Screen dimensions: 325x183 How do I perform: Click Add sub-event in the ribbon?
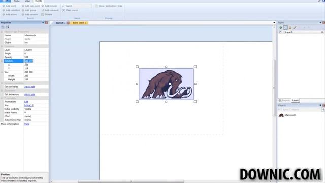click(30, 6)
